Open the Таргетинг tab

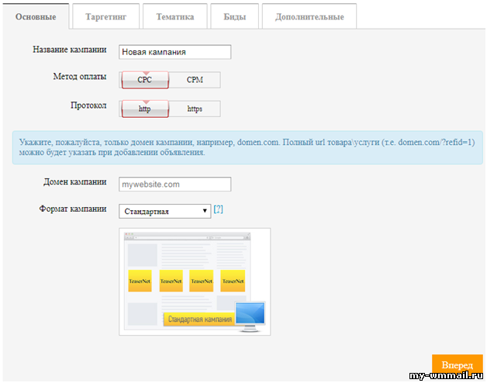point(106,16)
